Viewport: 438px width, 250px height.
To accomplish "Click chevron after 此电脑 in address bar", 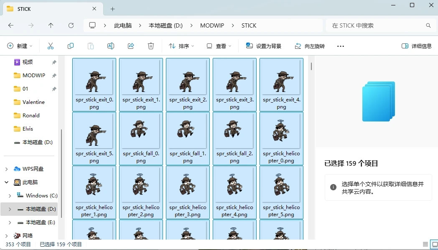I will coord(140,25).
